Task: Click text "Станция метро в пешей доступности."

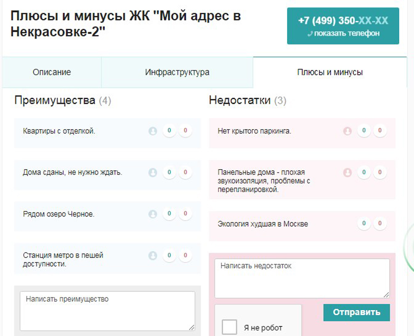Action: 63,260
